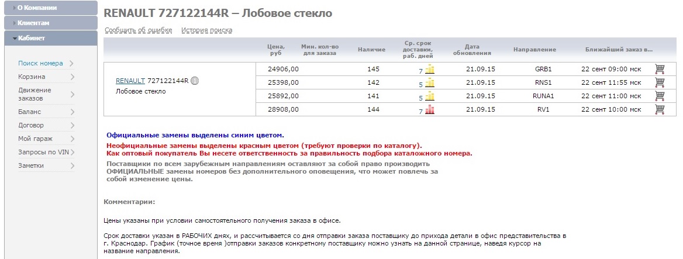
Task: Open delivery statistics chart for RNS1 row
Action: [430, 82]
